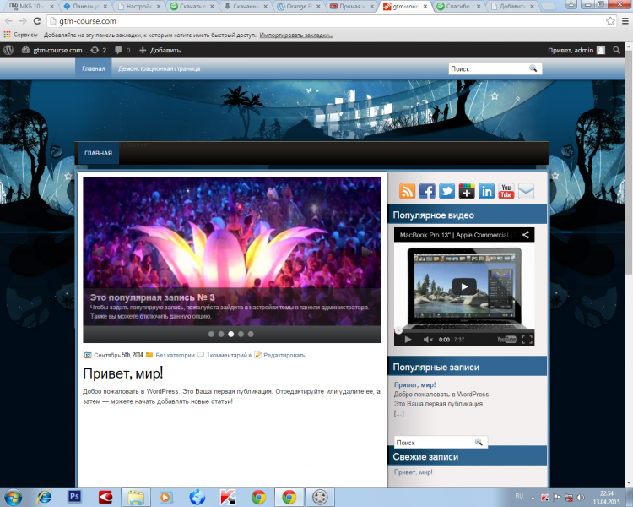Select the second slider dot
Screen dimensions: 633x507
pos(221,334)
